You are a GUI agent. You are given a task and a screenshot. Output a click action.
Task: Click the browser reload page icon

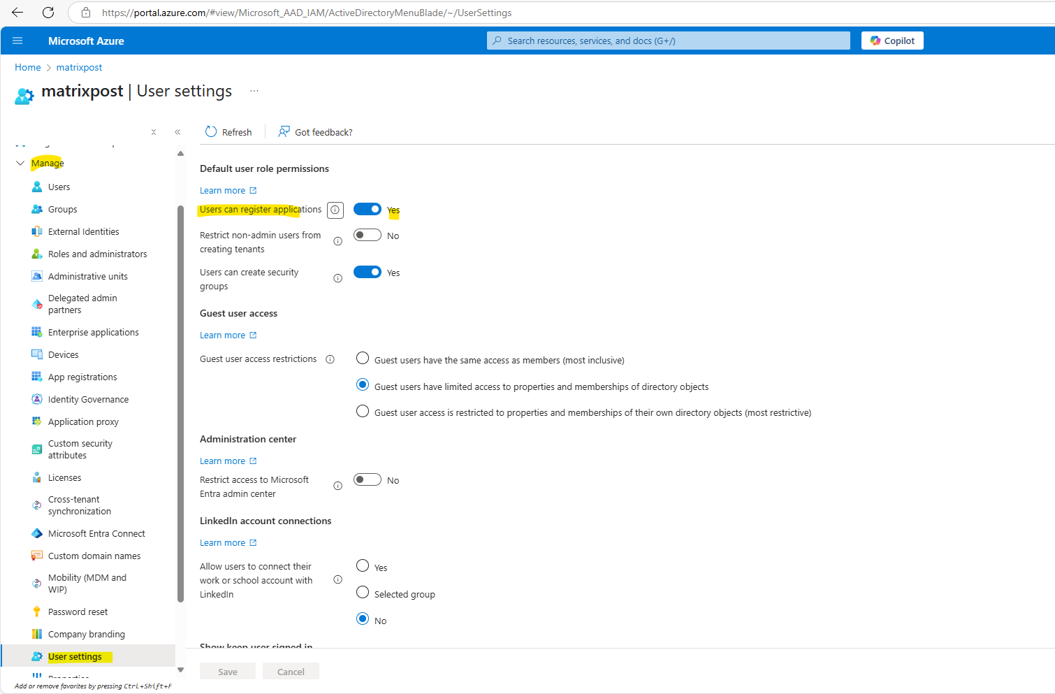click(x=48, y=13)
